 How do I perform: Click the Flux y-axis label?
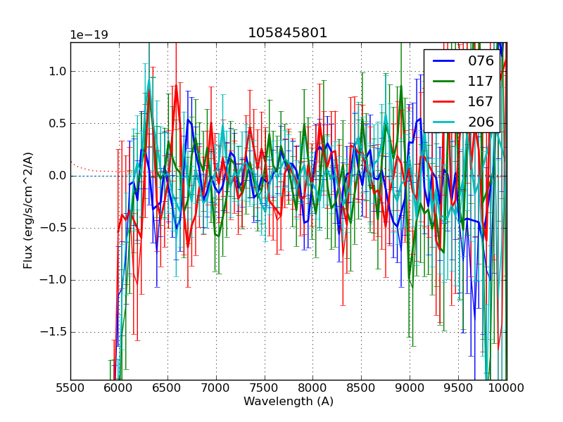click(28, 211)
